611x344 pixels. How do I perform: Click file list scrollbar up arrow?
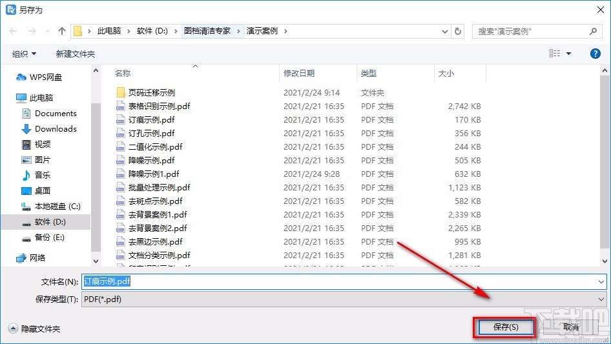[x=605, y=71]
